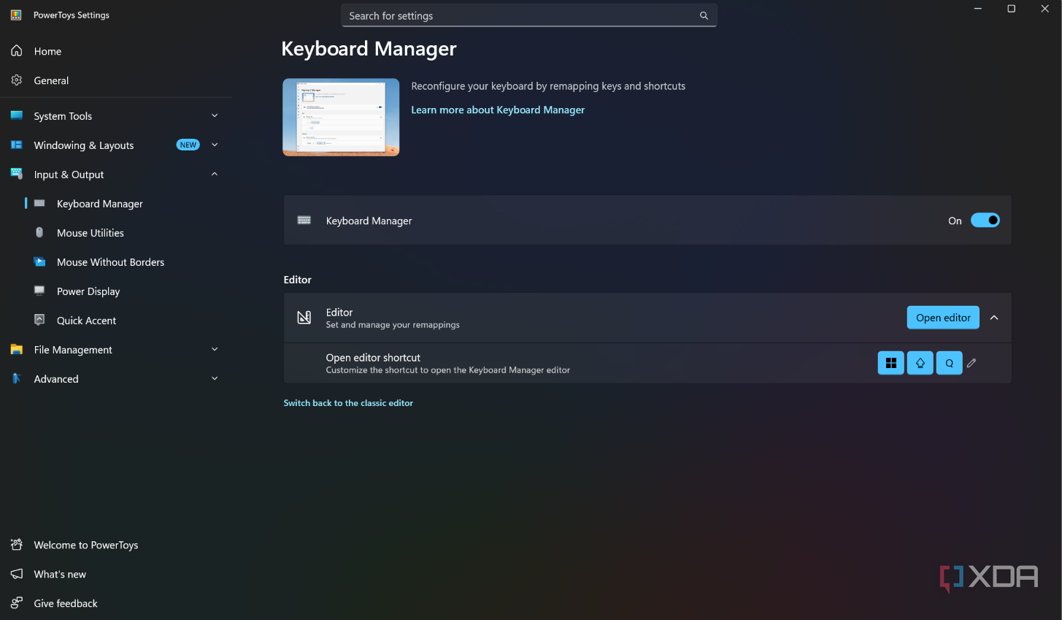
Task: Click the PowerToys Settings app logo
Action: (16, 15)
